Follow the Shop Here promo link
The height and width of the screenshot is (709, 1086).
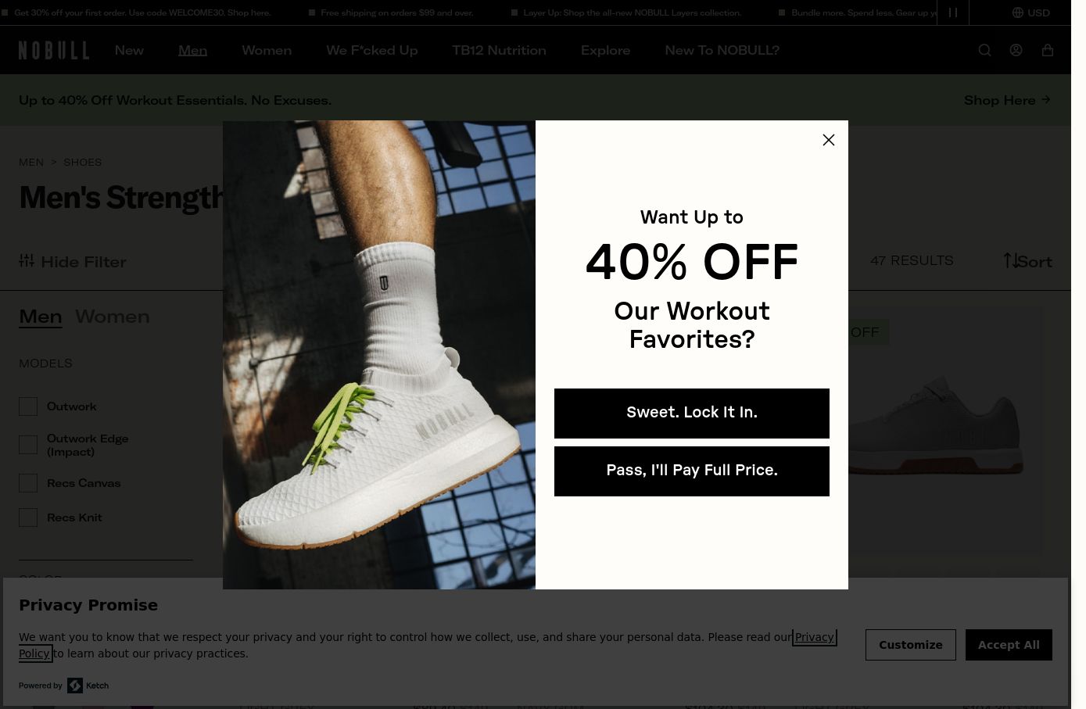tap(1007, 100)
